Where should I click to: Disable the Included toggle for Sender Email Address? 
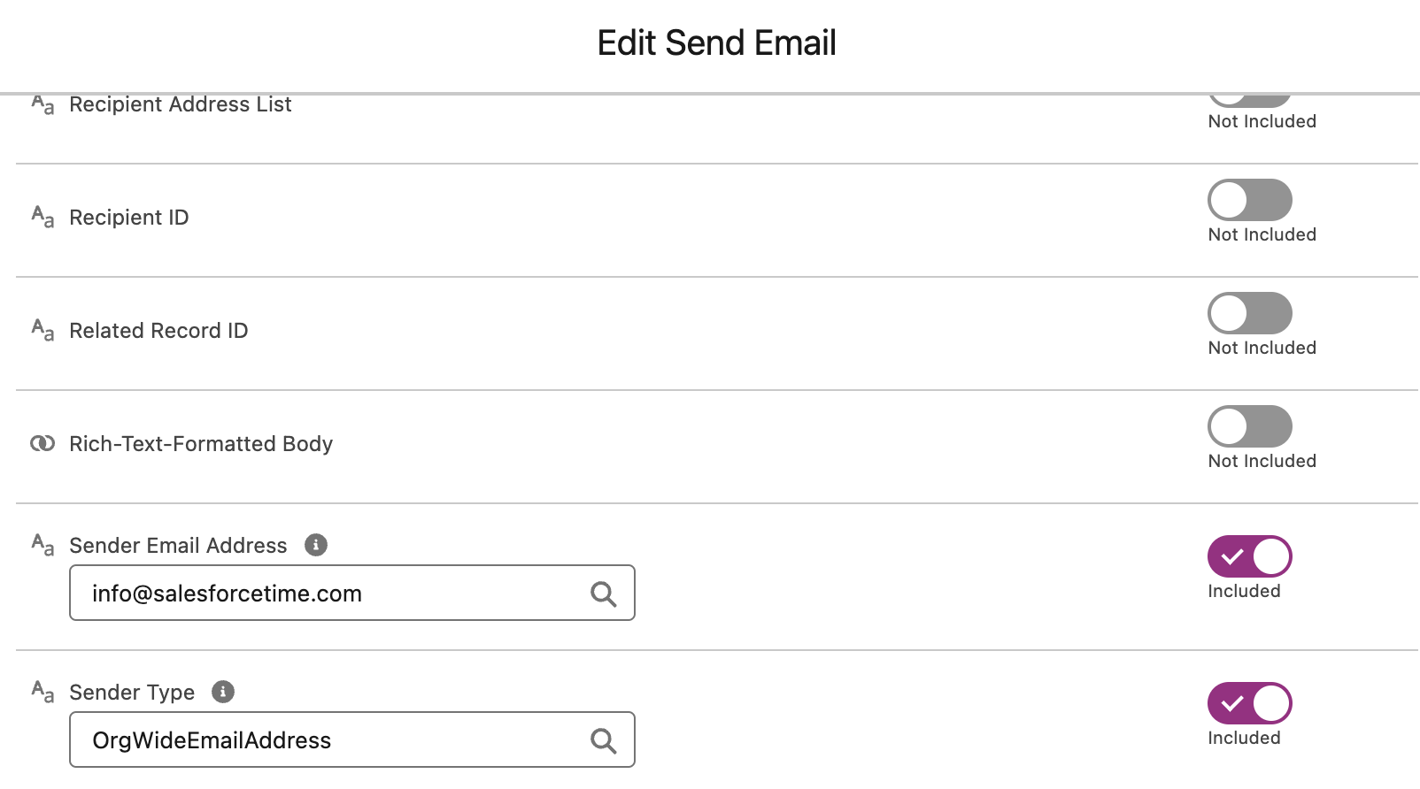[1248, 556]
